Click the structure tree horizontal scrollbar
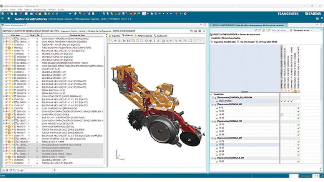The height and width of the screenshot is (182, 324). click(x=18, y=166)
